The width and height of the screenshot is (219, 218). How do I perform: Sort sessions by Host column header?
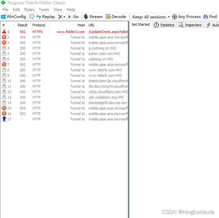click(x=67, y=25)
